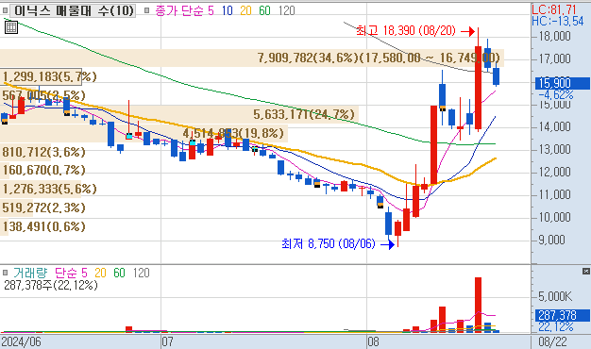Click the 최저 8,750 (08/06) low marker
591x349 pixels.
329,244
